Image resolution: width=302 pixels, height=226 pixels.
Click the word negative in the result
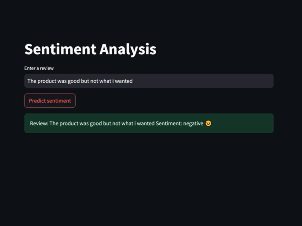pos(193,123)
